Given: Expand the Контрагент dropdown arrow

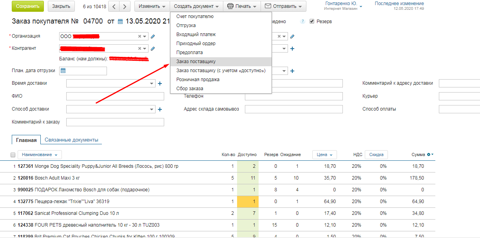Looking at the screenshot, I should pos(145,49).
